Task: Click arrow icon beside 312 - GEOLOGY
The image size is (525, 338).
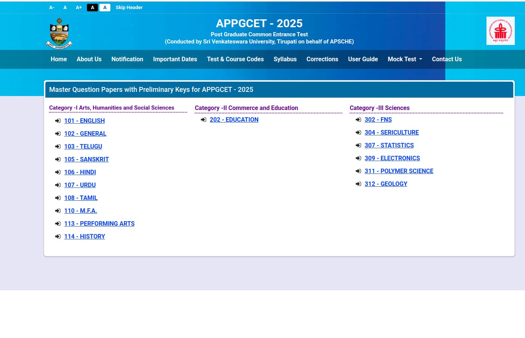Action: coord(358,184)
